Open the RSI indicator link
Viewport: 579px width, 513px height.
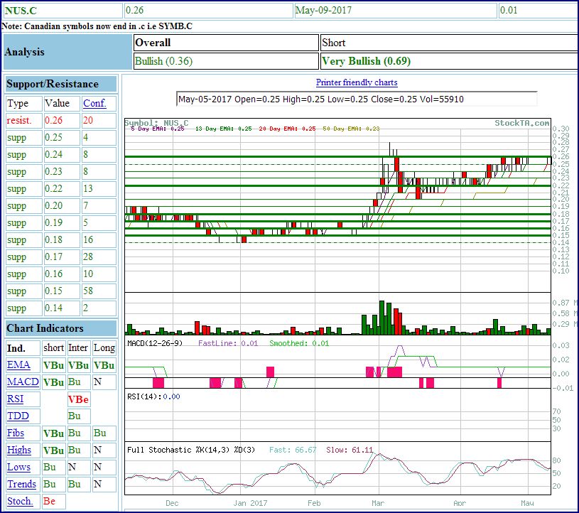click(15, 399)
